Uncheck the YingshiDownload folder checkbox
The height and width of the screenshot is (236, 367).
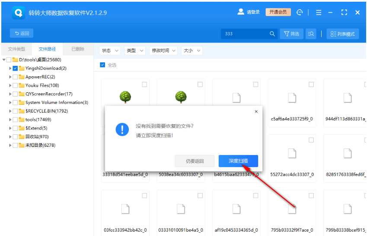click(15, 68)
